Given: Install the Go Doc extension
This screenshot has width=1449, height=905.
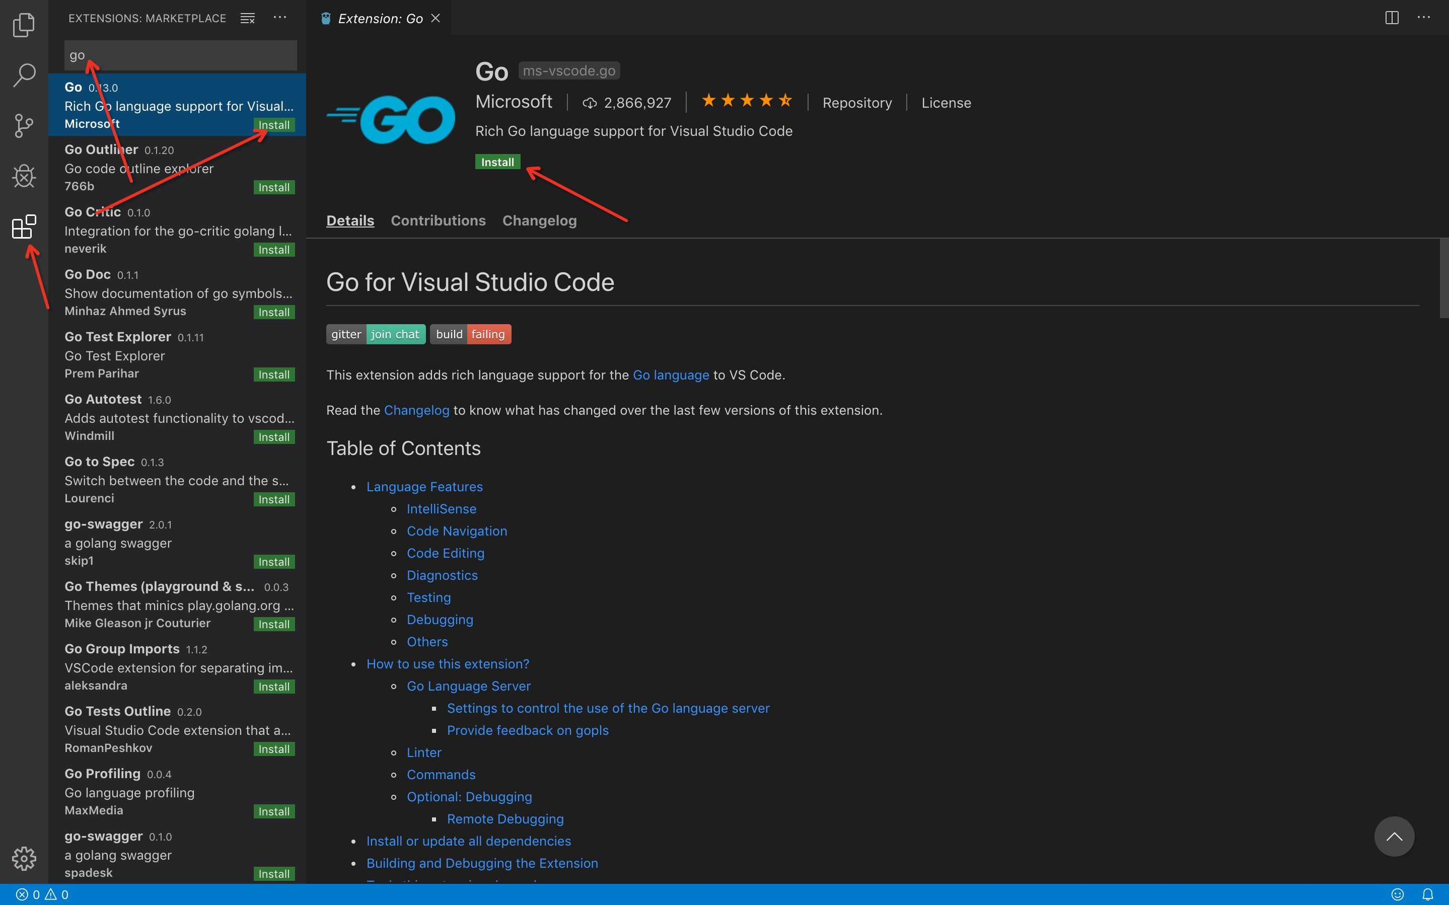Looking at the screenshot, I should click(274, 312).
